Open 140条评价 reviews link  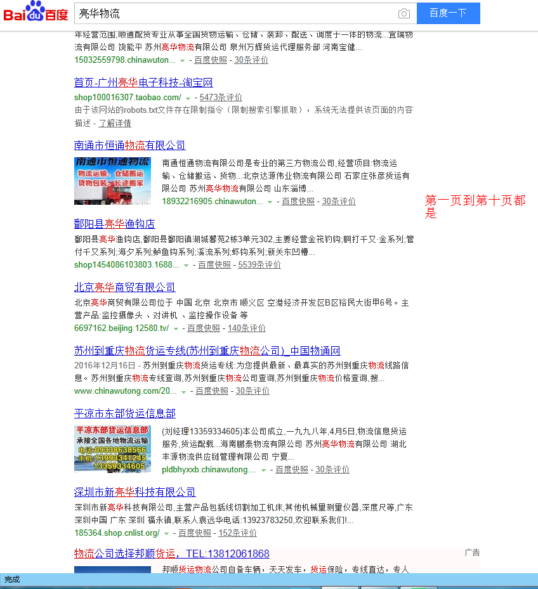(247, 328)
